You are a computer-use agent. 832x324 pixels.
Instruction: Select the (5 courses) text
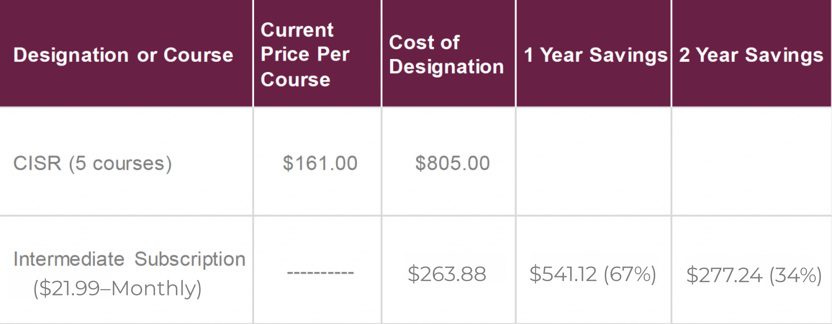[120, 164]
